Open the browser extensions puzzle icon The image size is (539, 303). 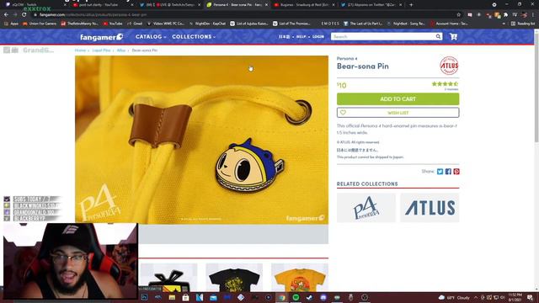coord(506,15)
